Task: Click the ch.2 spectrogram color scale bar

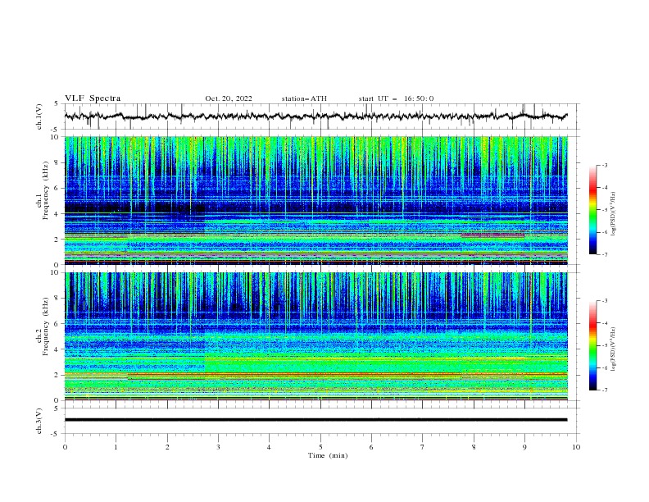Action: coord(592,345)
